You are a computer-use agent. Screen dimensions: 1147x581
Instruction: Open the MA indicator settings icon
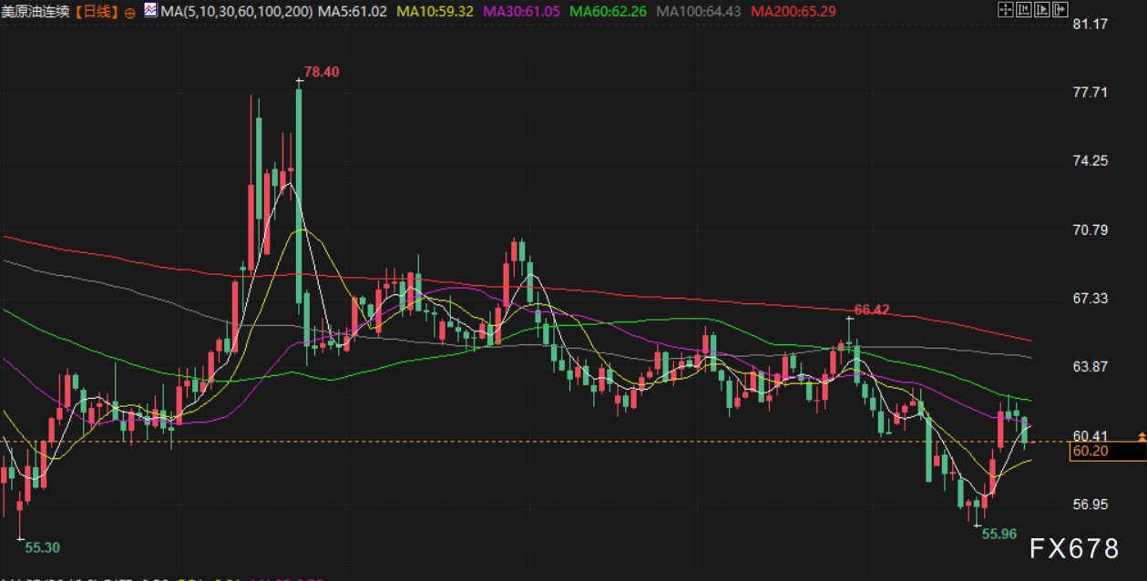click(149, 11)
